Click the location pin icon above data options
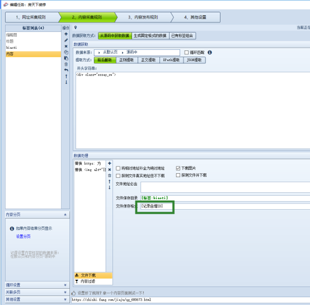The height and width of the screenshot is (305, 310). point(76,27)
